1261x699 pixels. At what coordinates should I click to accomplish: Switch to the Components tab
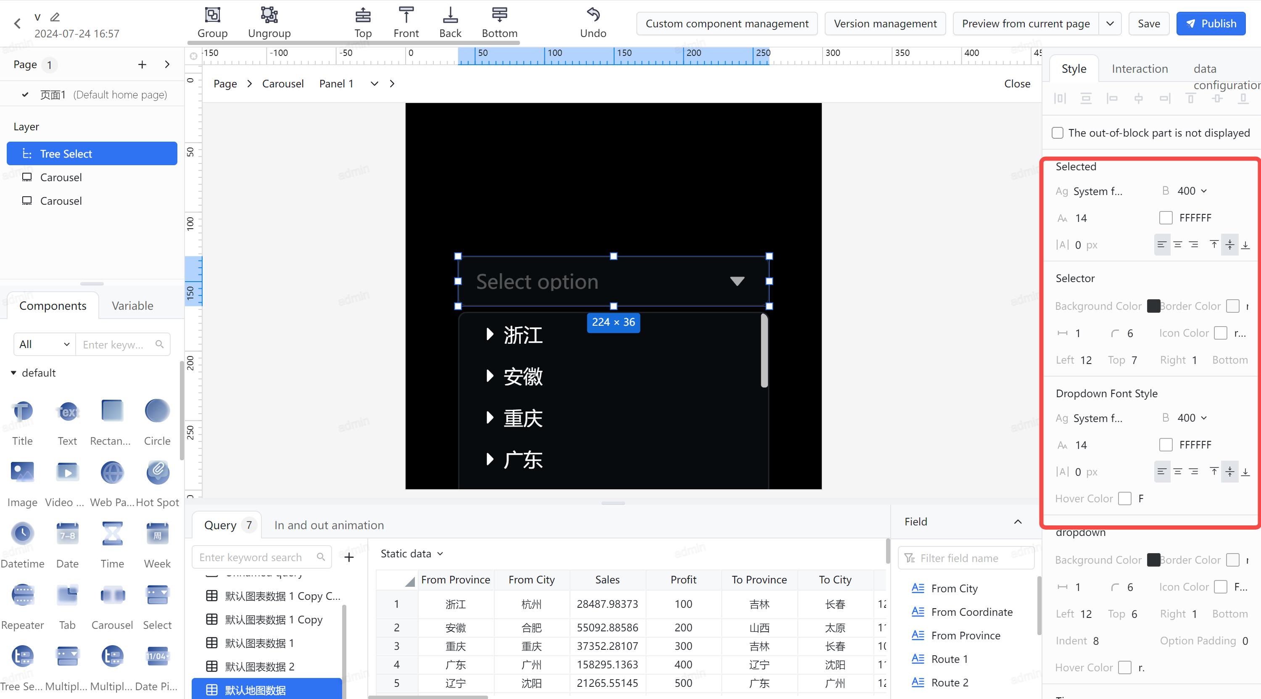[53, 306]
